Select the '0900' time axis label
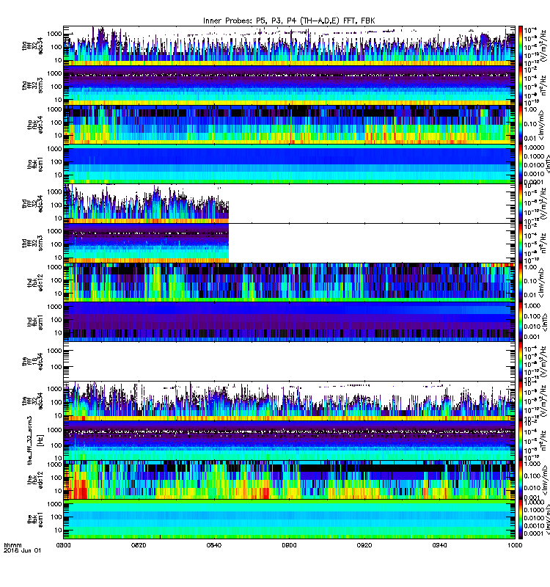 [x=289, y=545]
